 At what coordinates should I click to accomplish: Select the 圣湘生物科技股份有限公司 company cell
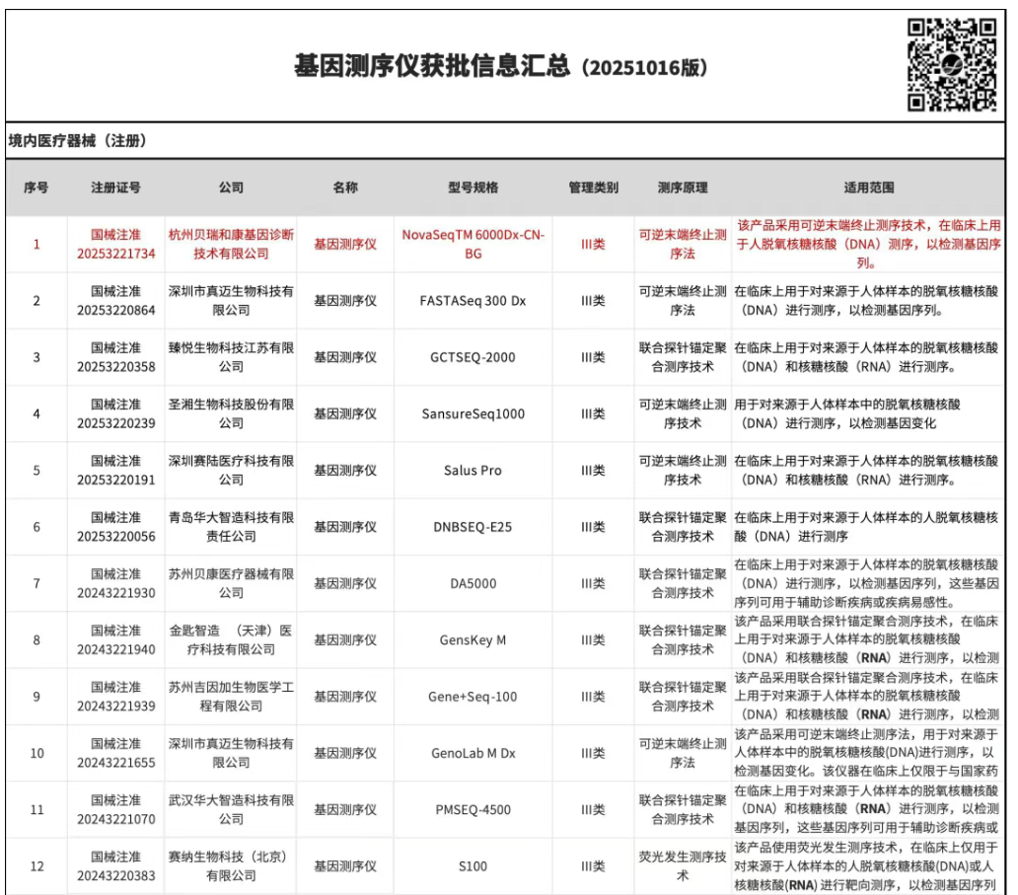231,413
